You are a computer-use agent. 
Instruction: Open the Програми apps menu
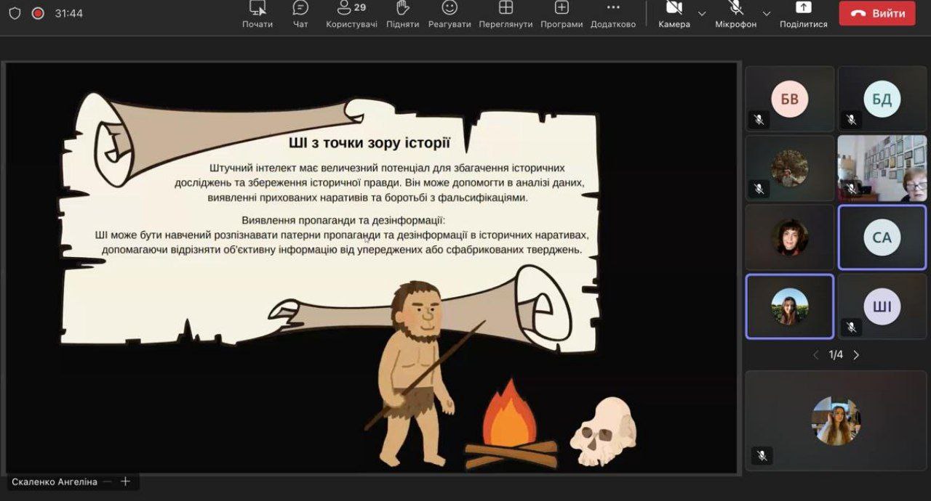coord(561,14)
